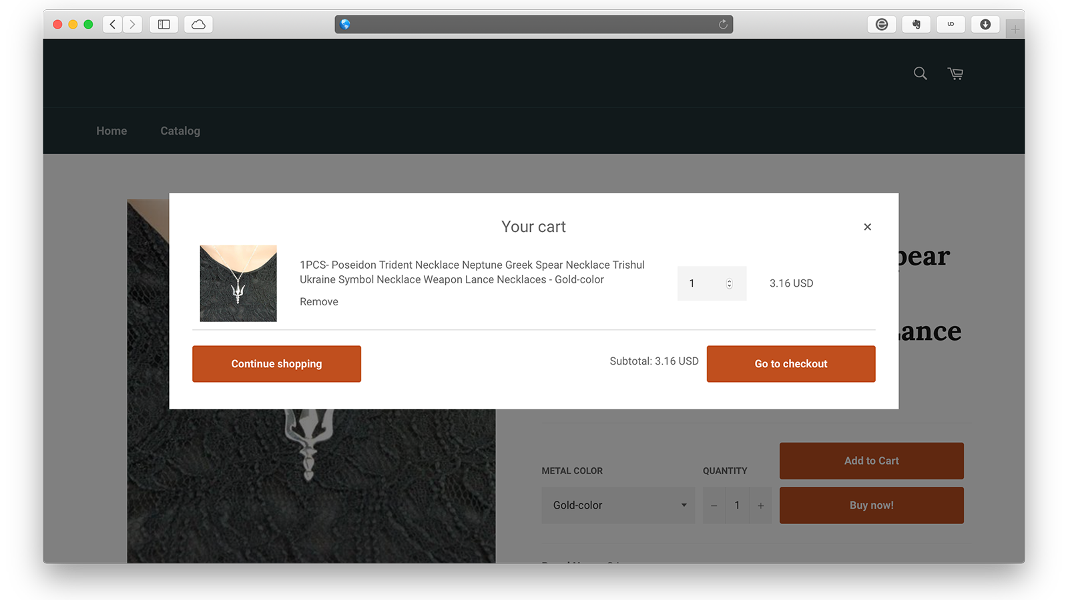Decrease product quantity with the minus control
This screenshot has height=600, width=1068.
(714, 505)
